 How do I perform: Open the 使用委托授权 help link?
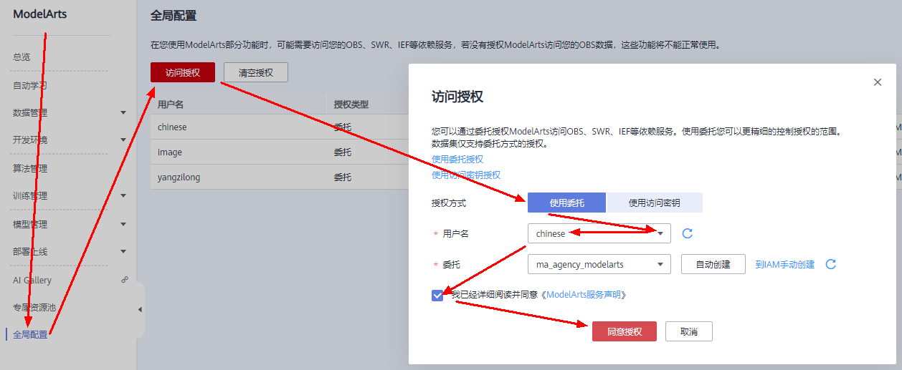click(457, 159)
